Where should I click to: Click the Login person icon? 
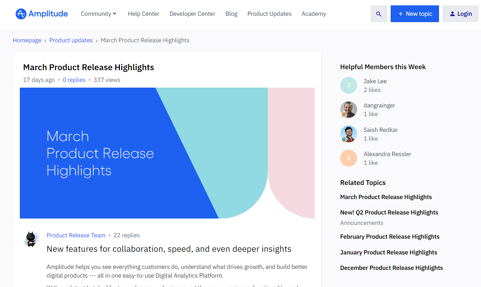tap(453, 13)
